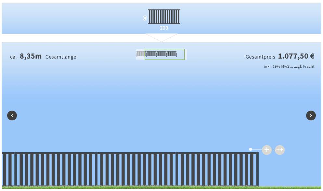Click the 90 height label beside the fence preview
Image resolution: width=323 pixels, height=191 pixels.
145,18
